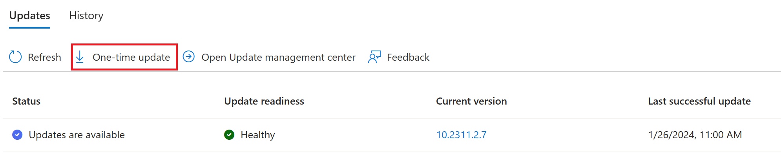This screenshot has width=781, height=159.
Task: Click the blue Updates are available status icon
Action: click(x=17, y=135)
